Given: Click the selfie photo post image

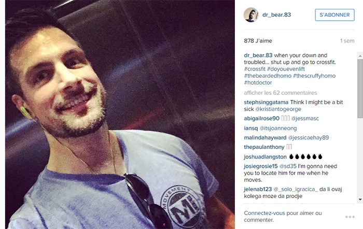Looking at the screenshot, I should click(120, 115).
